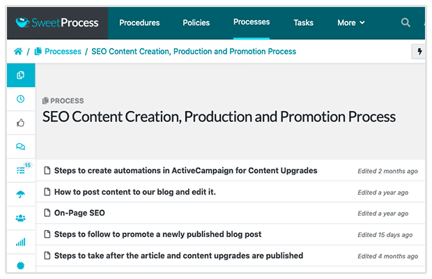The height and width of the screenshot is (279, 432).
Task: Open the version history clock icon
Action: 21,99
